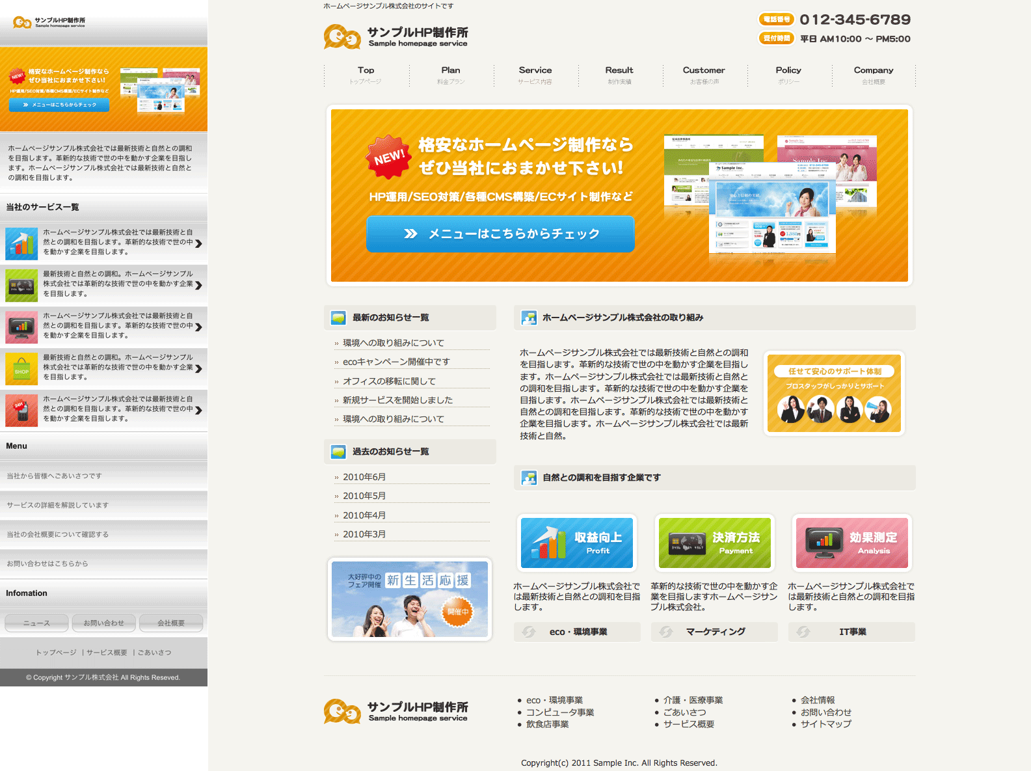
Task: Click the credit card icon in sidebar
Action: (21, 285)
